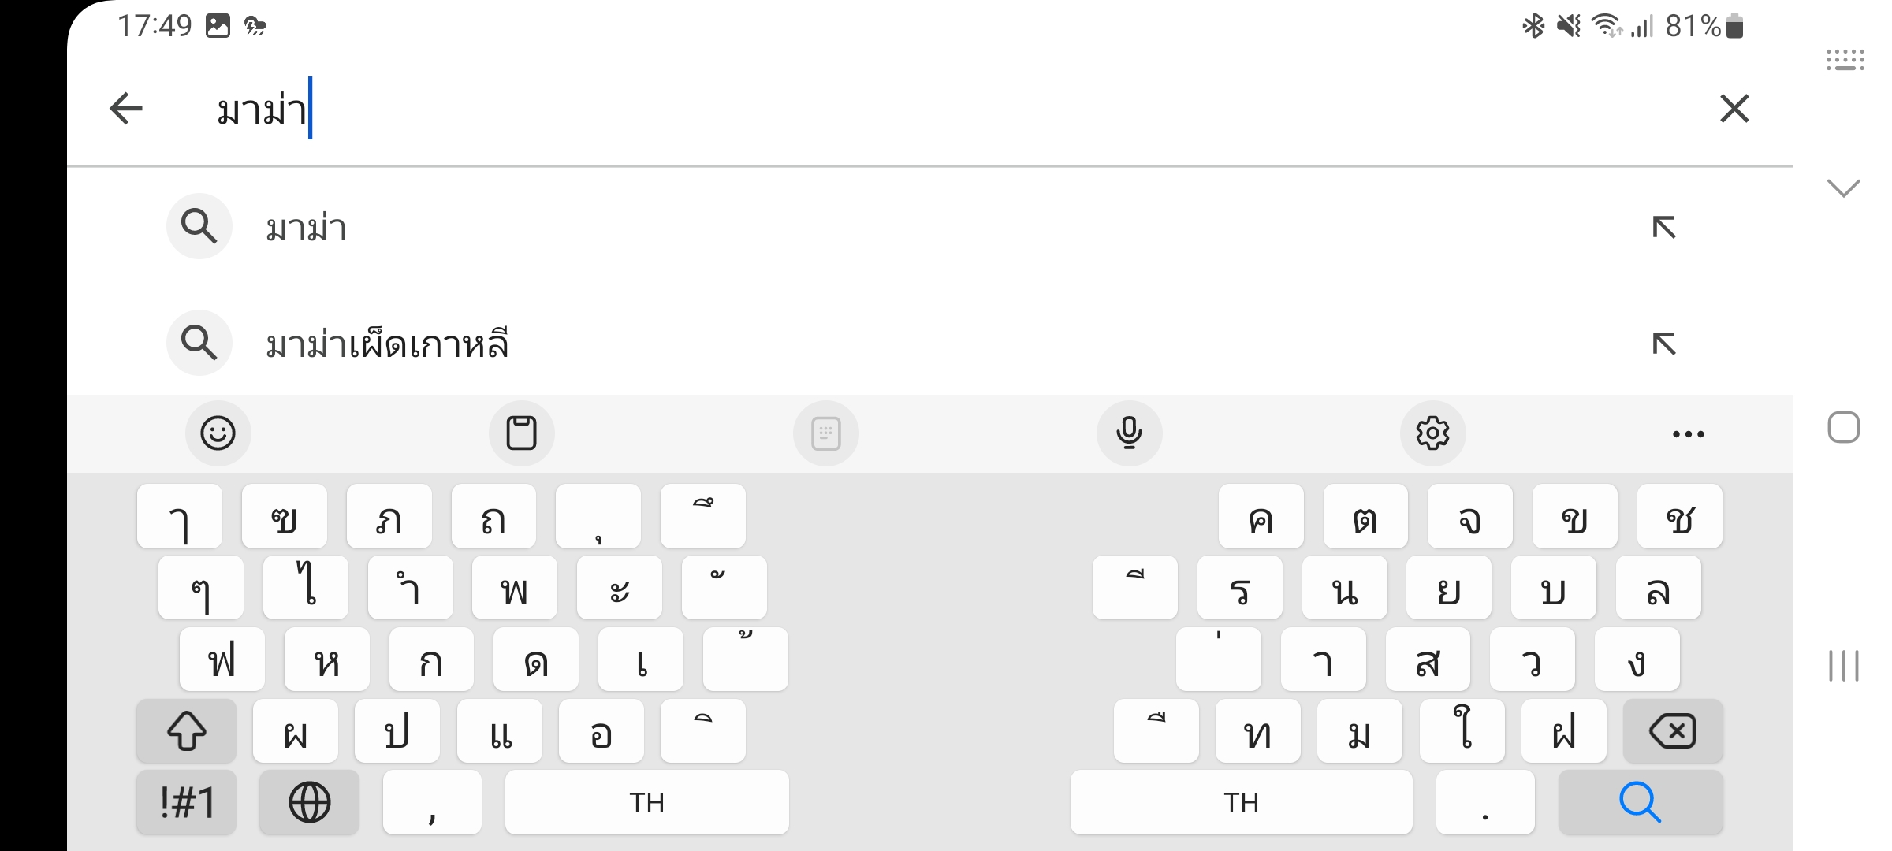
Task: Switch to symbols with !#1 key
Action: [x=186, y=803]
